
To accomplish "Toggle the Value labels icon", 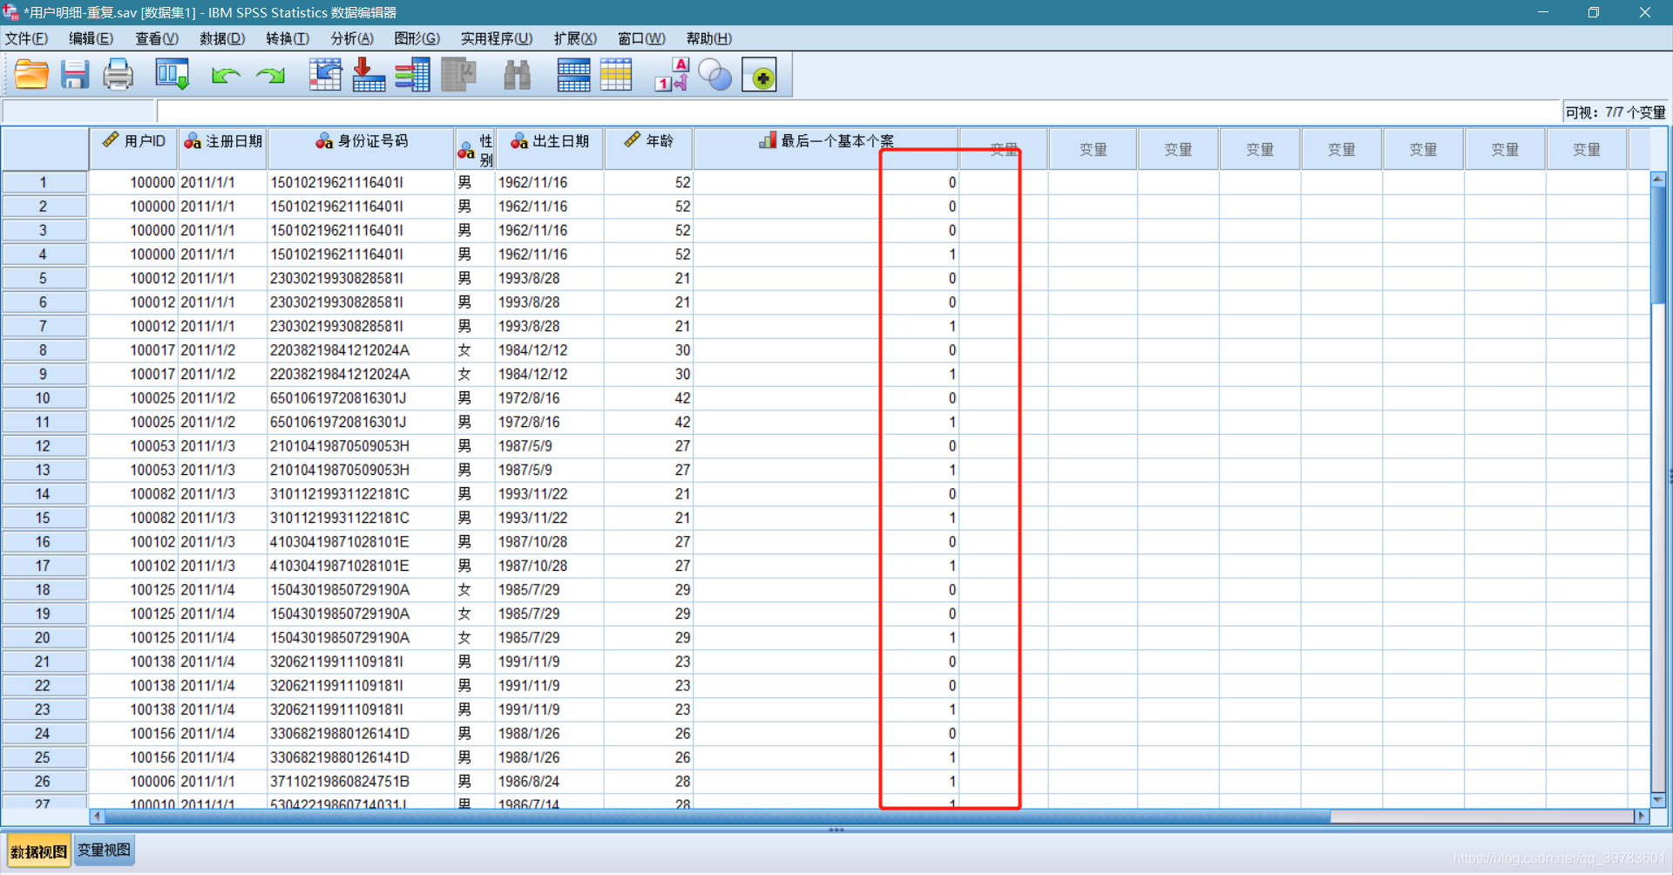I will tap(672, 75).
